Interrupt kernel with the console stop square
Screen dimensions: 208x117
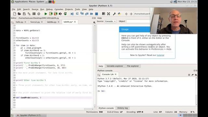coord(189,75)
